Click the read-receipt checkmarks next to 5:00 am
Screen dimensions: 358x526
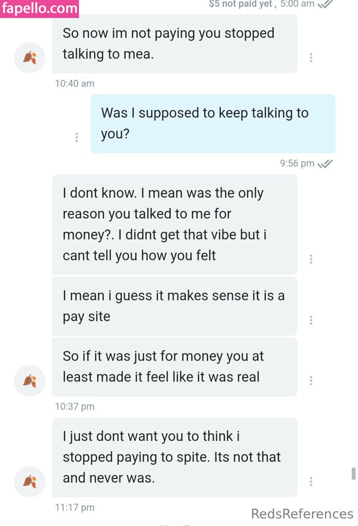click(x=325, y=4)
